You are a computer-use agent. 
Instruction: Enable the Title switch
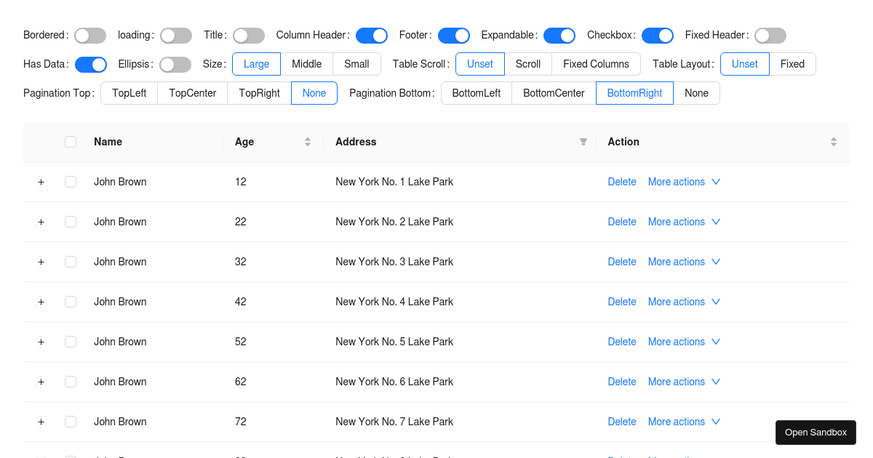(249, 36)
